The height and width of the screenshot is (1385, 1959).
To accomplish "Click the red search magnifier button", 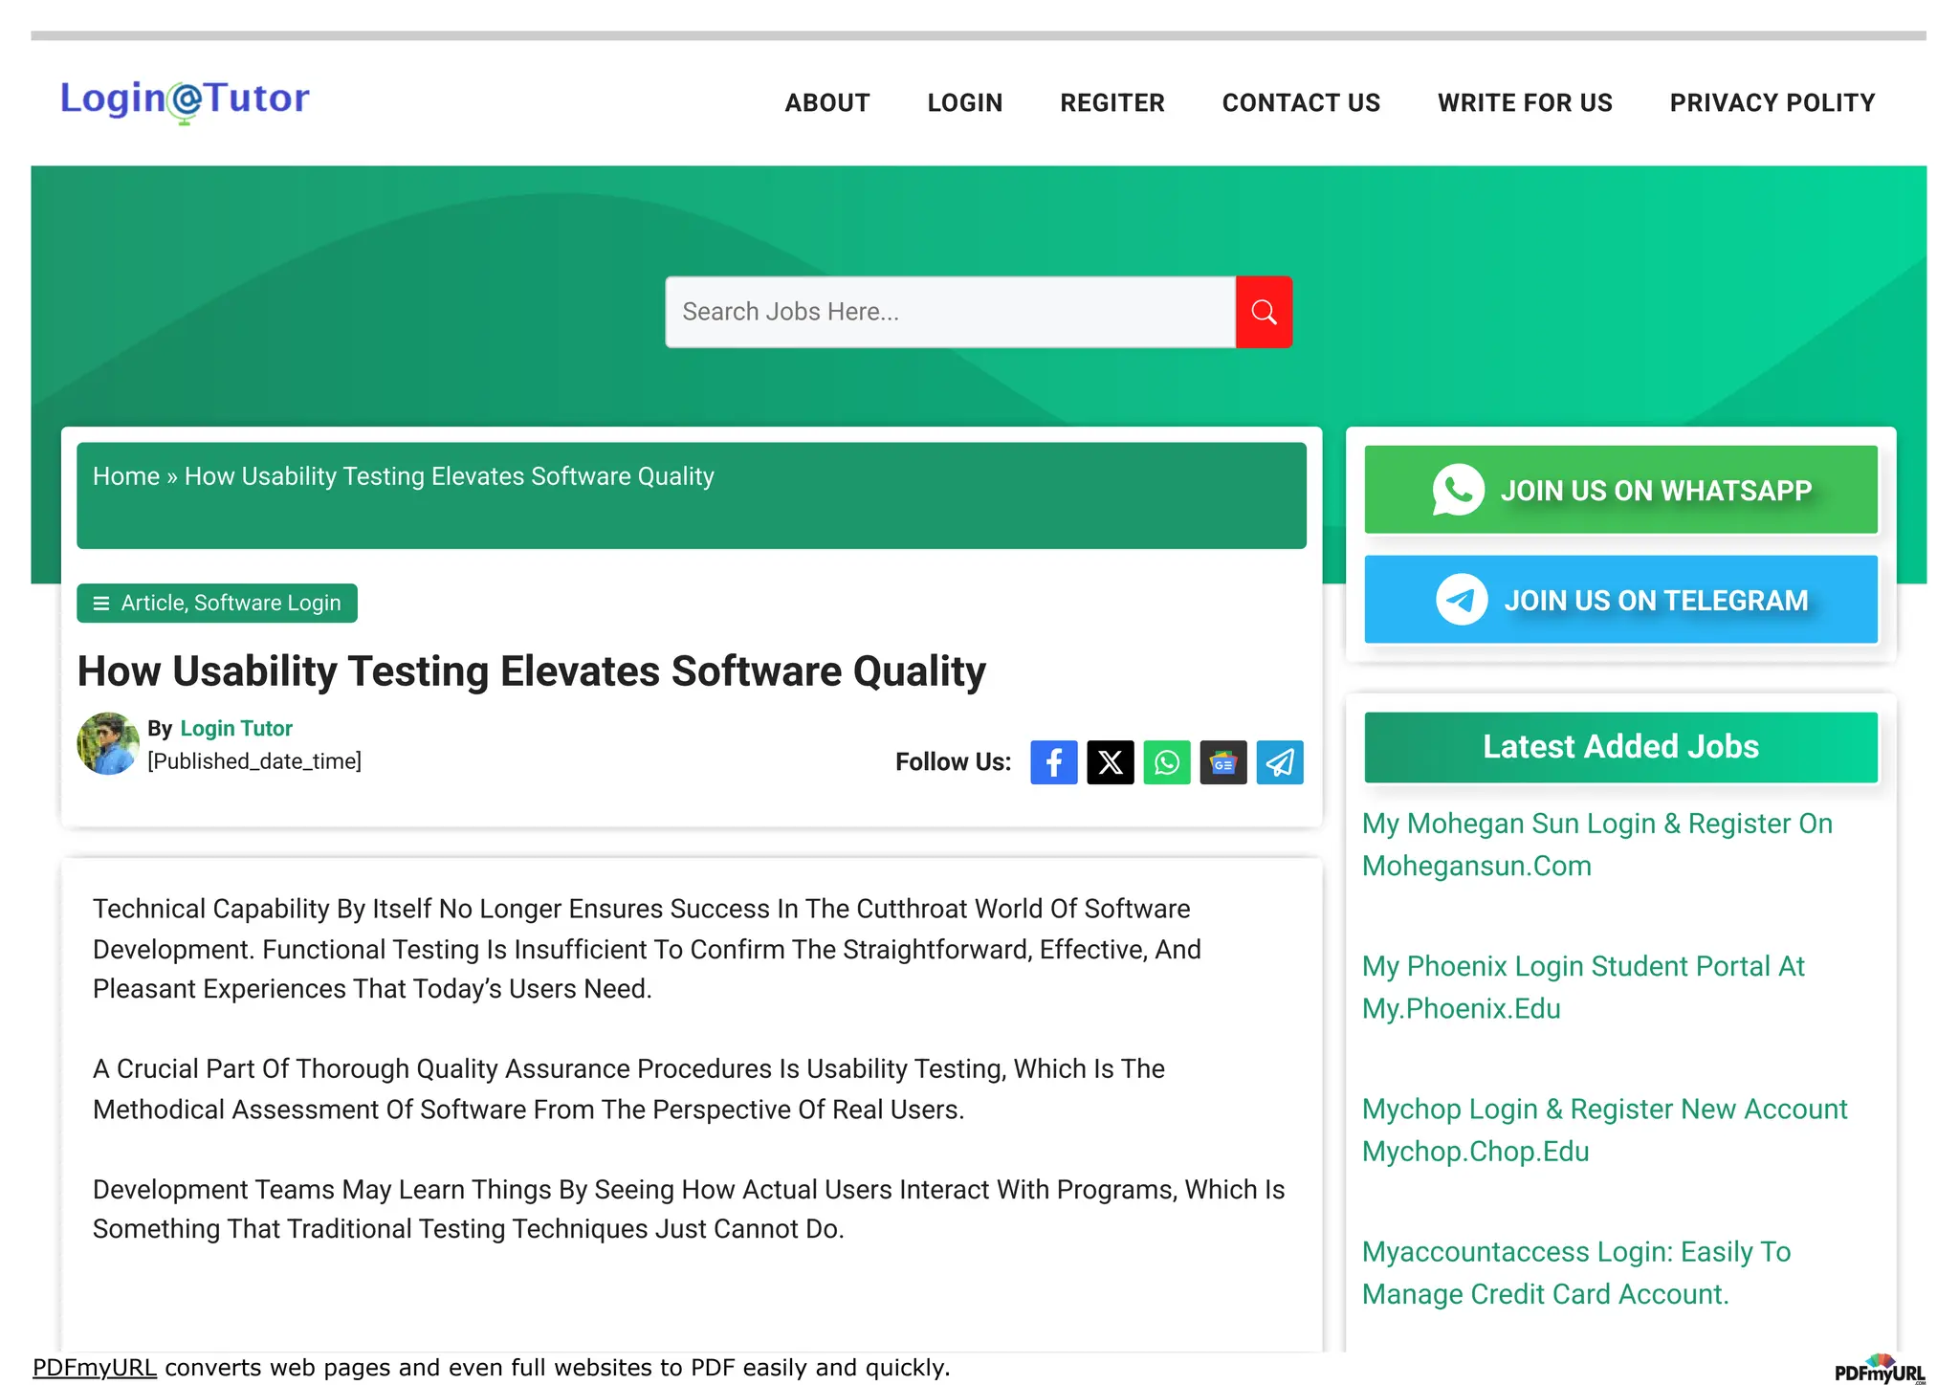I will click(x=1263, y=312).
